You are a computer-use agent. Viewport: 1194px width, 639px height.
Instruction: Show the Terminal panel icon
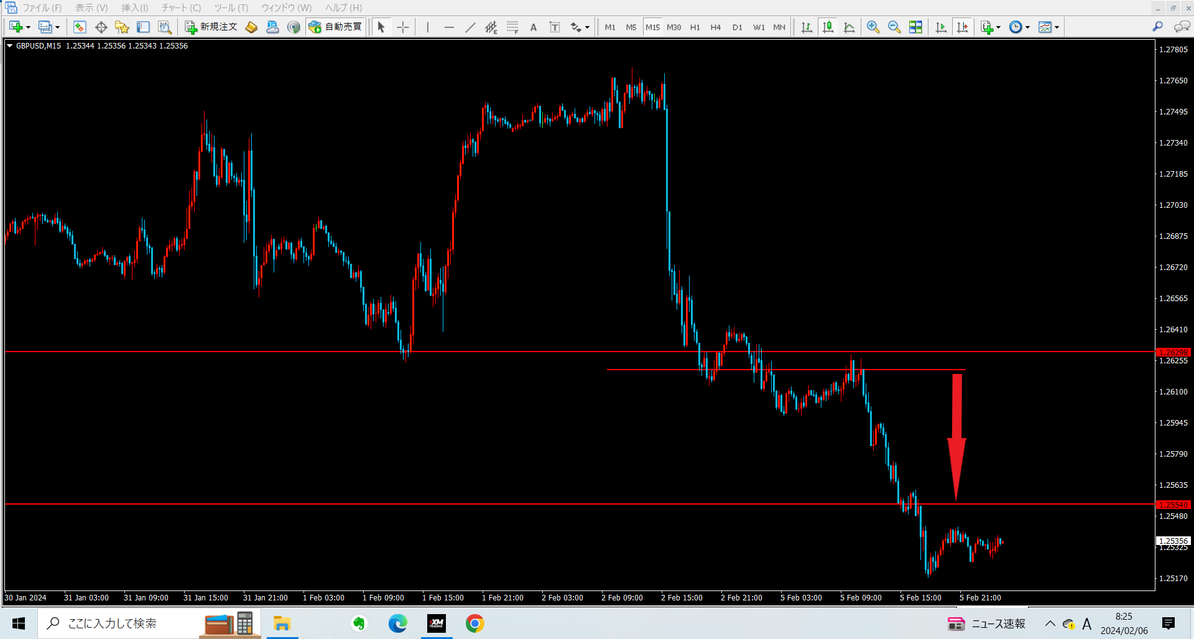[143, 27]
